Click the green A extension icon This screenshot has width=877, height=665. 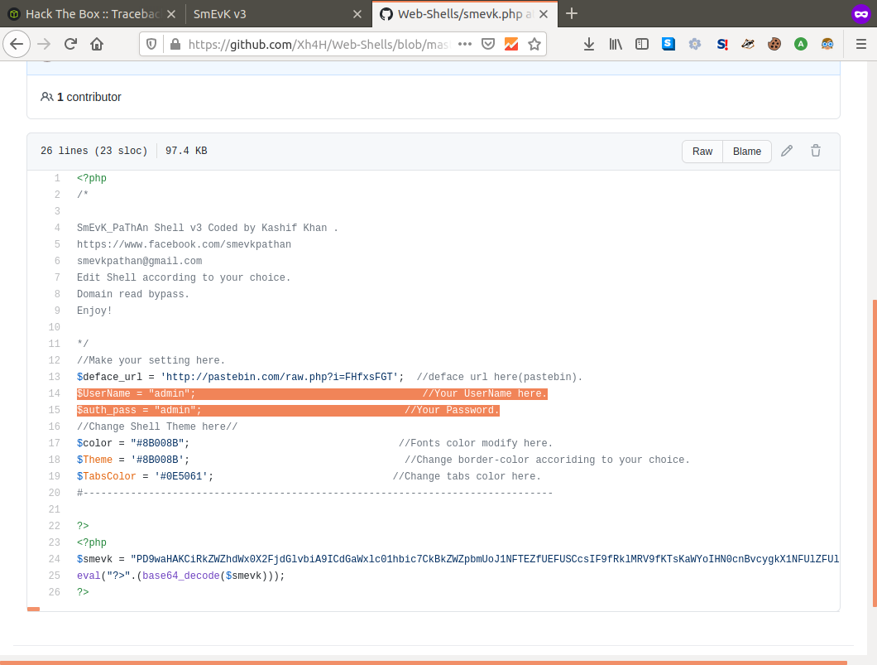801,44
